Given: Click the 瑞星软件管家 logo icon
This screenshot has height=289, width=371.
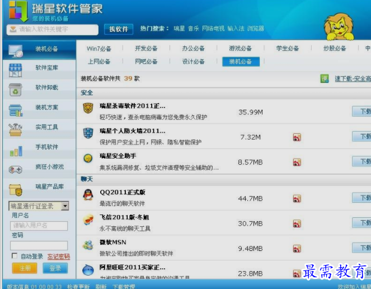Looking at the screenshot, I should coord(18,11).
